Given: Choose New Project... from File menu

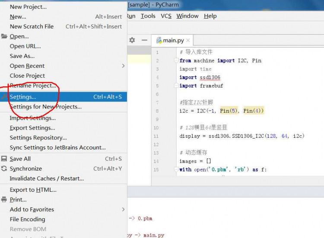Looking at the screenshot, I should coord(64,7).
